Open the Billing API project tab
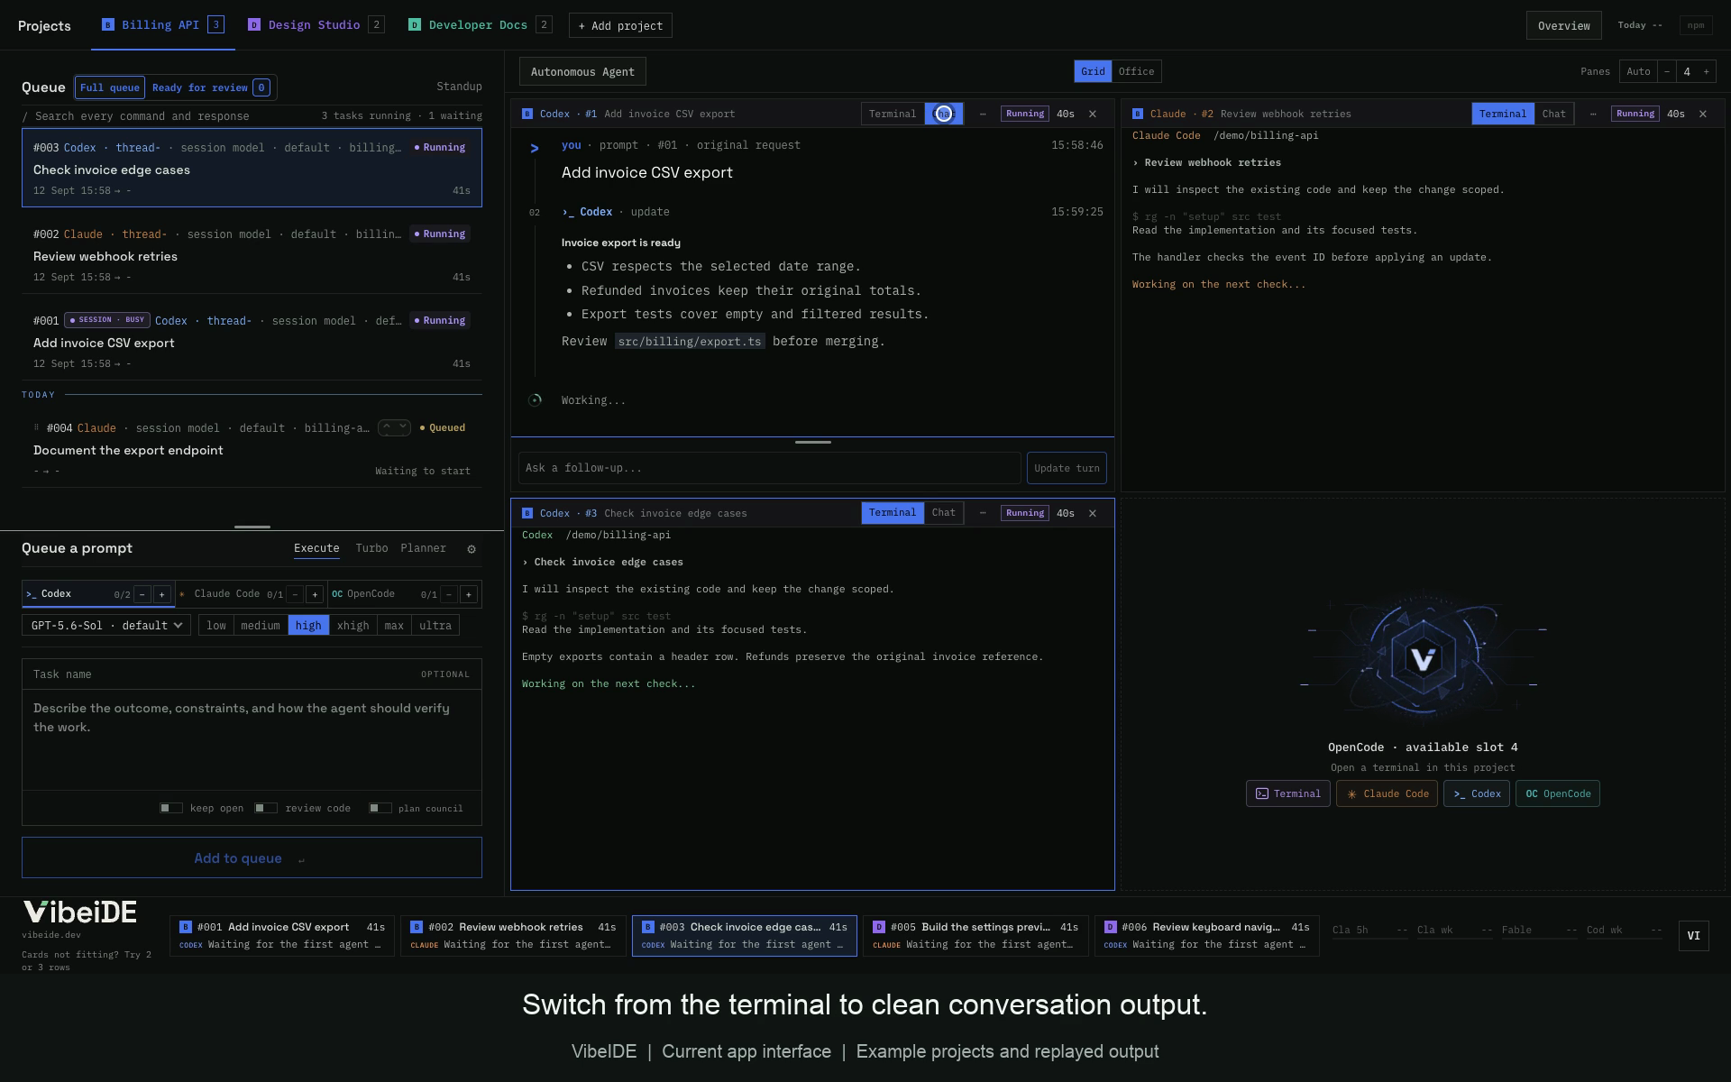 coord(163,25)
